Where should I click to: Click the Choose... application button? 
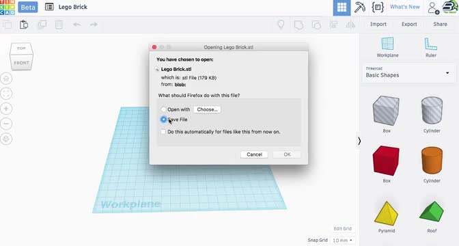pyautogui.click(x=207, y=109)
